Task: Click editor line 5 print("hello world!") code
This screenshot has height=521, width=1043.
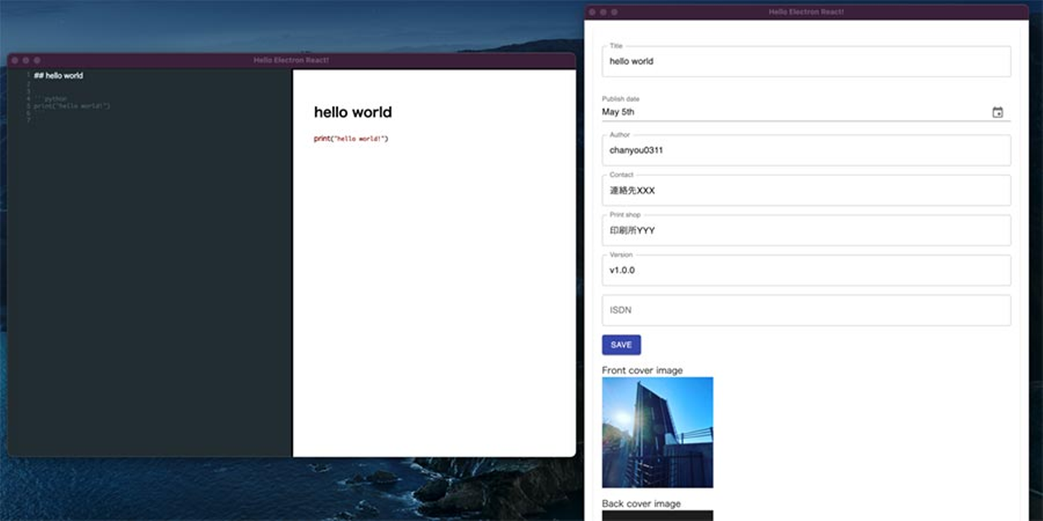Action: 72,106
